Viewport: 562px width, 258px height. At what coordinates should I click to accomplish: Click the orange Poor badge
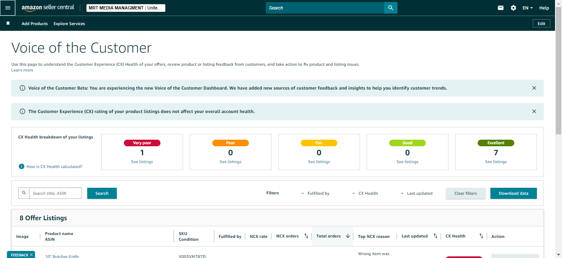(230, 143)
